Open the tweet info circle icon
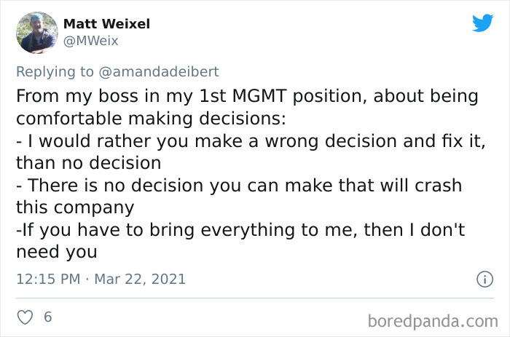The height and width of the screenshot is (337, 510). click(482, 279)
